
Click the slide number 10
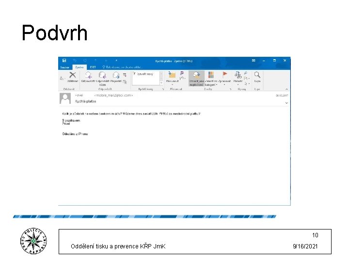pyautogui.click(x=315, y=235)
